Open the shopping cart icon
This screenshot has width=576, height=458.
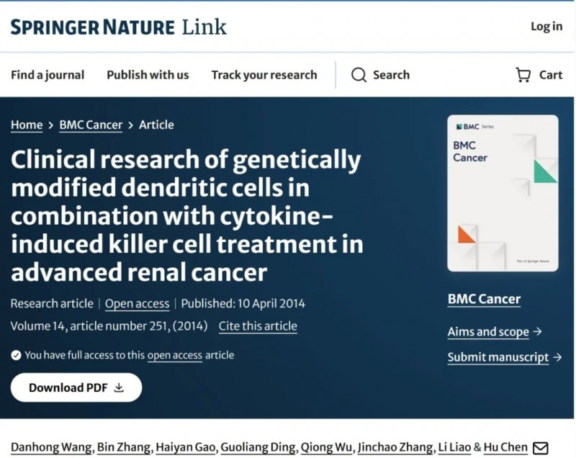click(523, 75)
